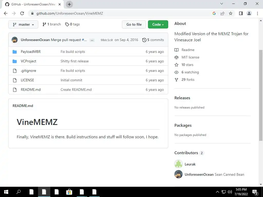The height and width of the screenshot is (197, 263).
Task: Open UnforeseenOcean contributor profile link
Action: (199, 174)
